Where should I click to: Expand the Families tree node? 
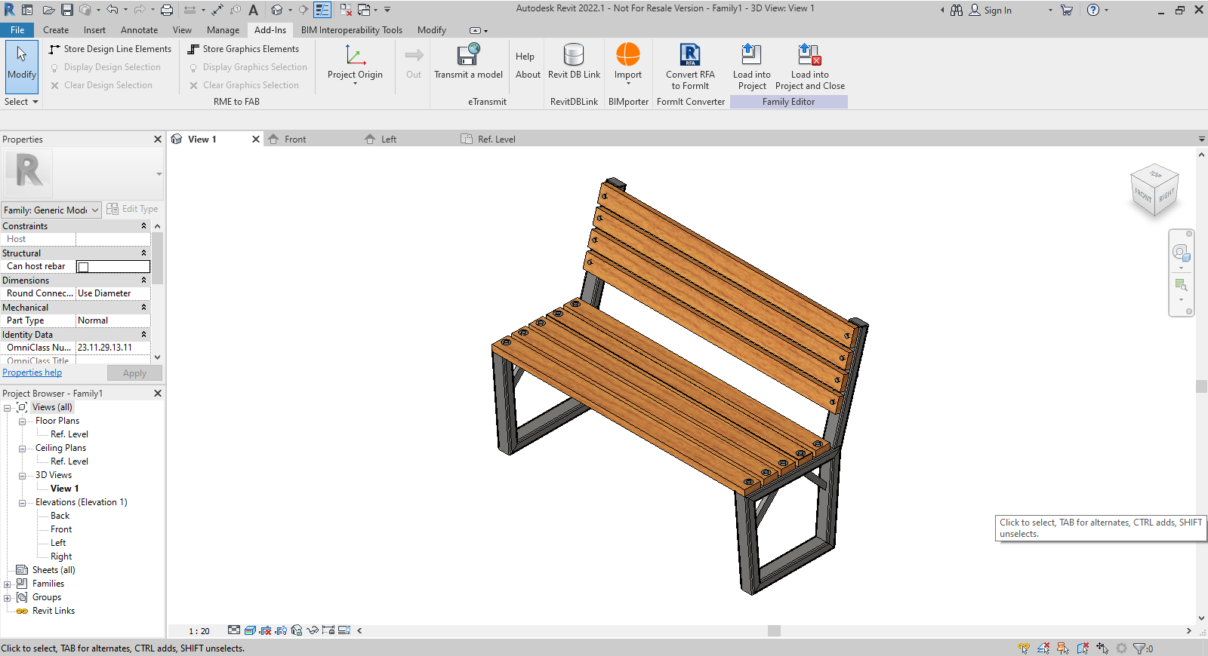(x=7, y=584)
